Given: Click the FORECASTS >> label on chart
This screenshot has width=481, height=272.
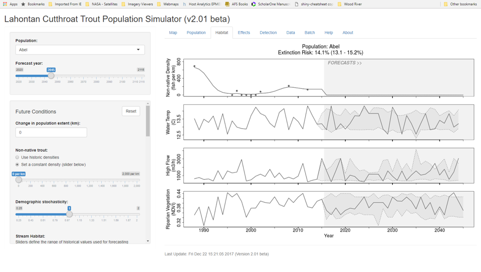Looking at the screenshot, I should tap(345, 63).
